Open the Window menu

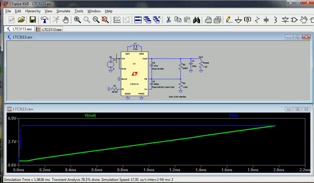[x=94, y=11]
